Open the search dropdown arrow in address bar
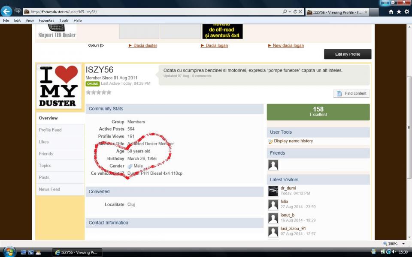 pyautogui.click(x=290, y=12)
